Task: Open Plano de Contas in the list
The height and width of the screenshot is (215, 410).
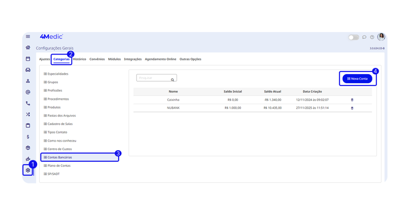Action: (59, 166)
